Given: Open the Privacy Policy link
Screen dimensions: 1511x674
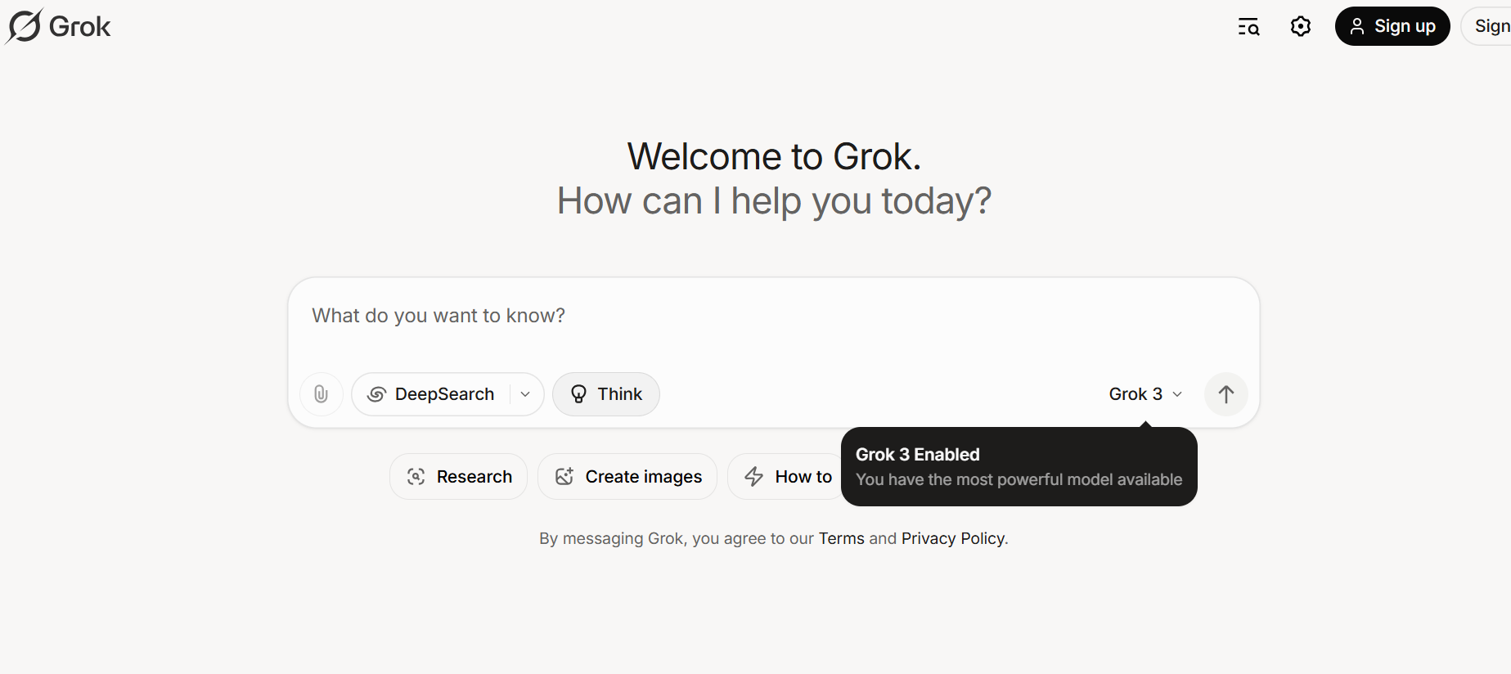Looking at the screenshot, I should coord(952,538).
